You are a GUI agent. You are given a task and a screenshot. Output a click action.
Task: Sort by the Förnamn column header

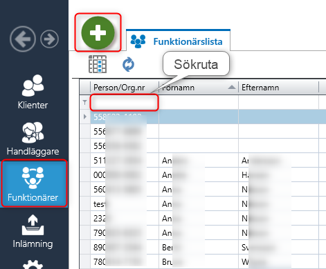click(x=199, y=88)
